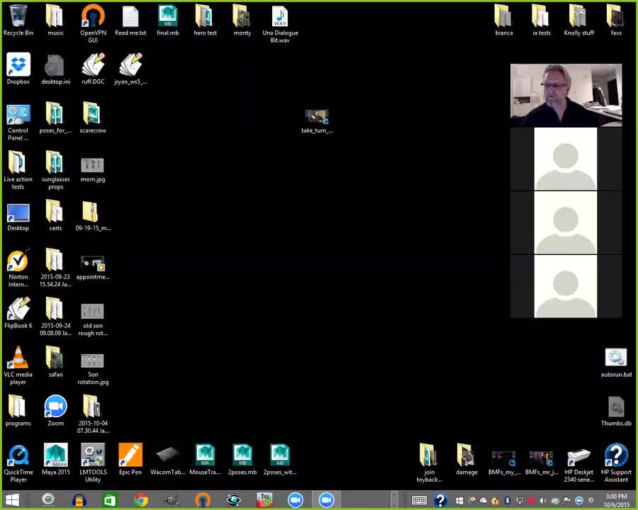Image resolution: width=638 pixels, height=510 pixels.
Task: Select the ruff.DGC file icon
Action: click(x=93, y=69)
